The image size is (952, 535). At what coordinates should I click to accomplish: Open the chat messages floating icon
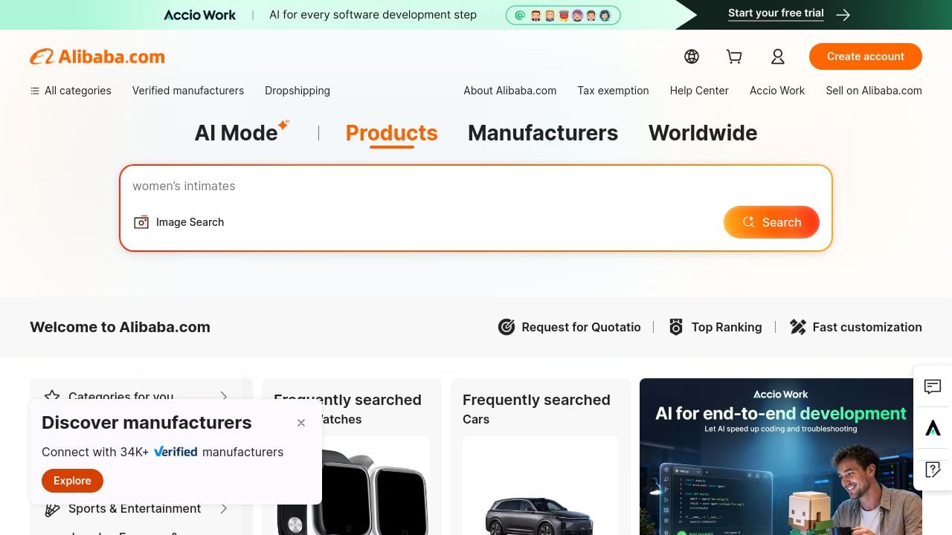[933, 386]
